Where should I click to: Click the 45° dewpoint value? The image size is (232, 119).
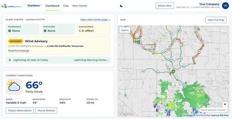point(35,103)
